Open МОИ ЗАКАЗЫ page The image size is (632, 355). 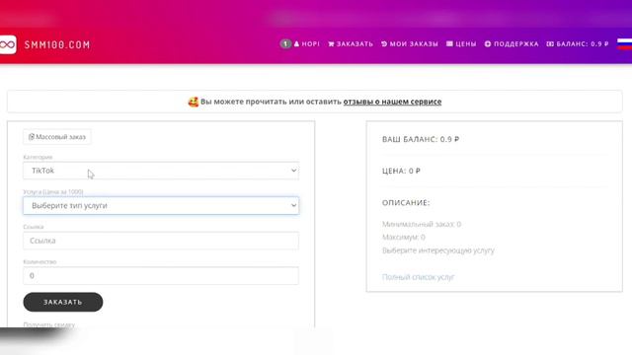(410, 43)
